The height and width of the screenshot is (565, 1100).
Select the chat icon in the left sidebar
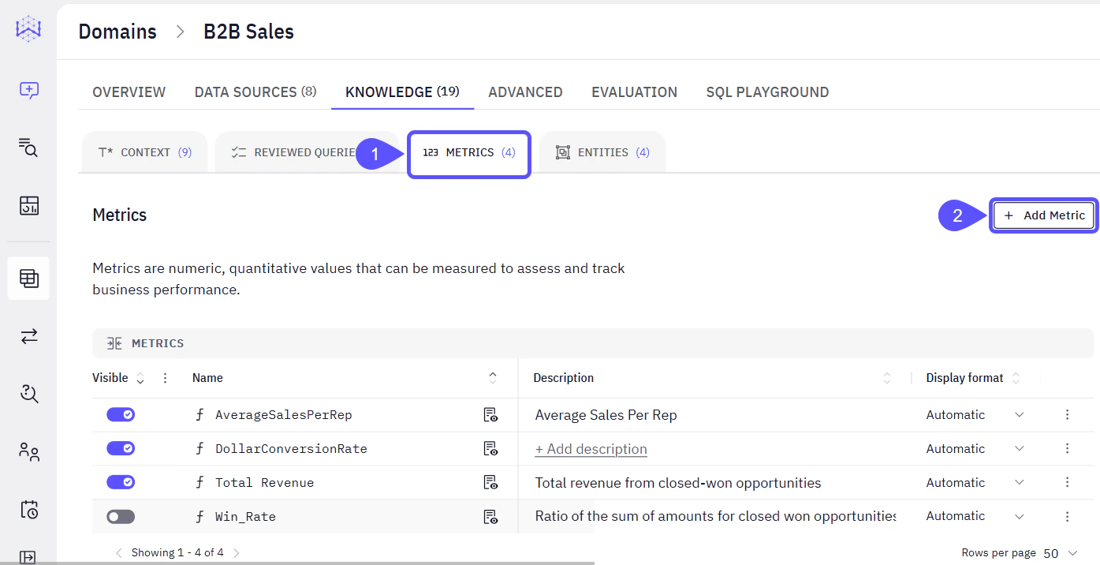(x=28, y=90)
